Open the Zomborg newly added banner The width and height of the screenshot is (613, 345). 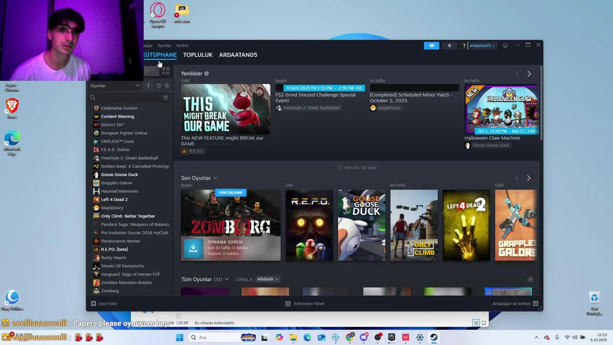point(231,213)
